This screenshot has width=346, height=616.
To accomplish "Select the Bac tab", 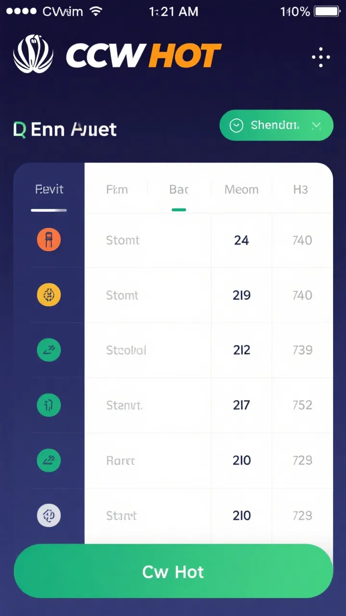I will click(x=179, y=190).
